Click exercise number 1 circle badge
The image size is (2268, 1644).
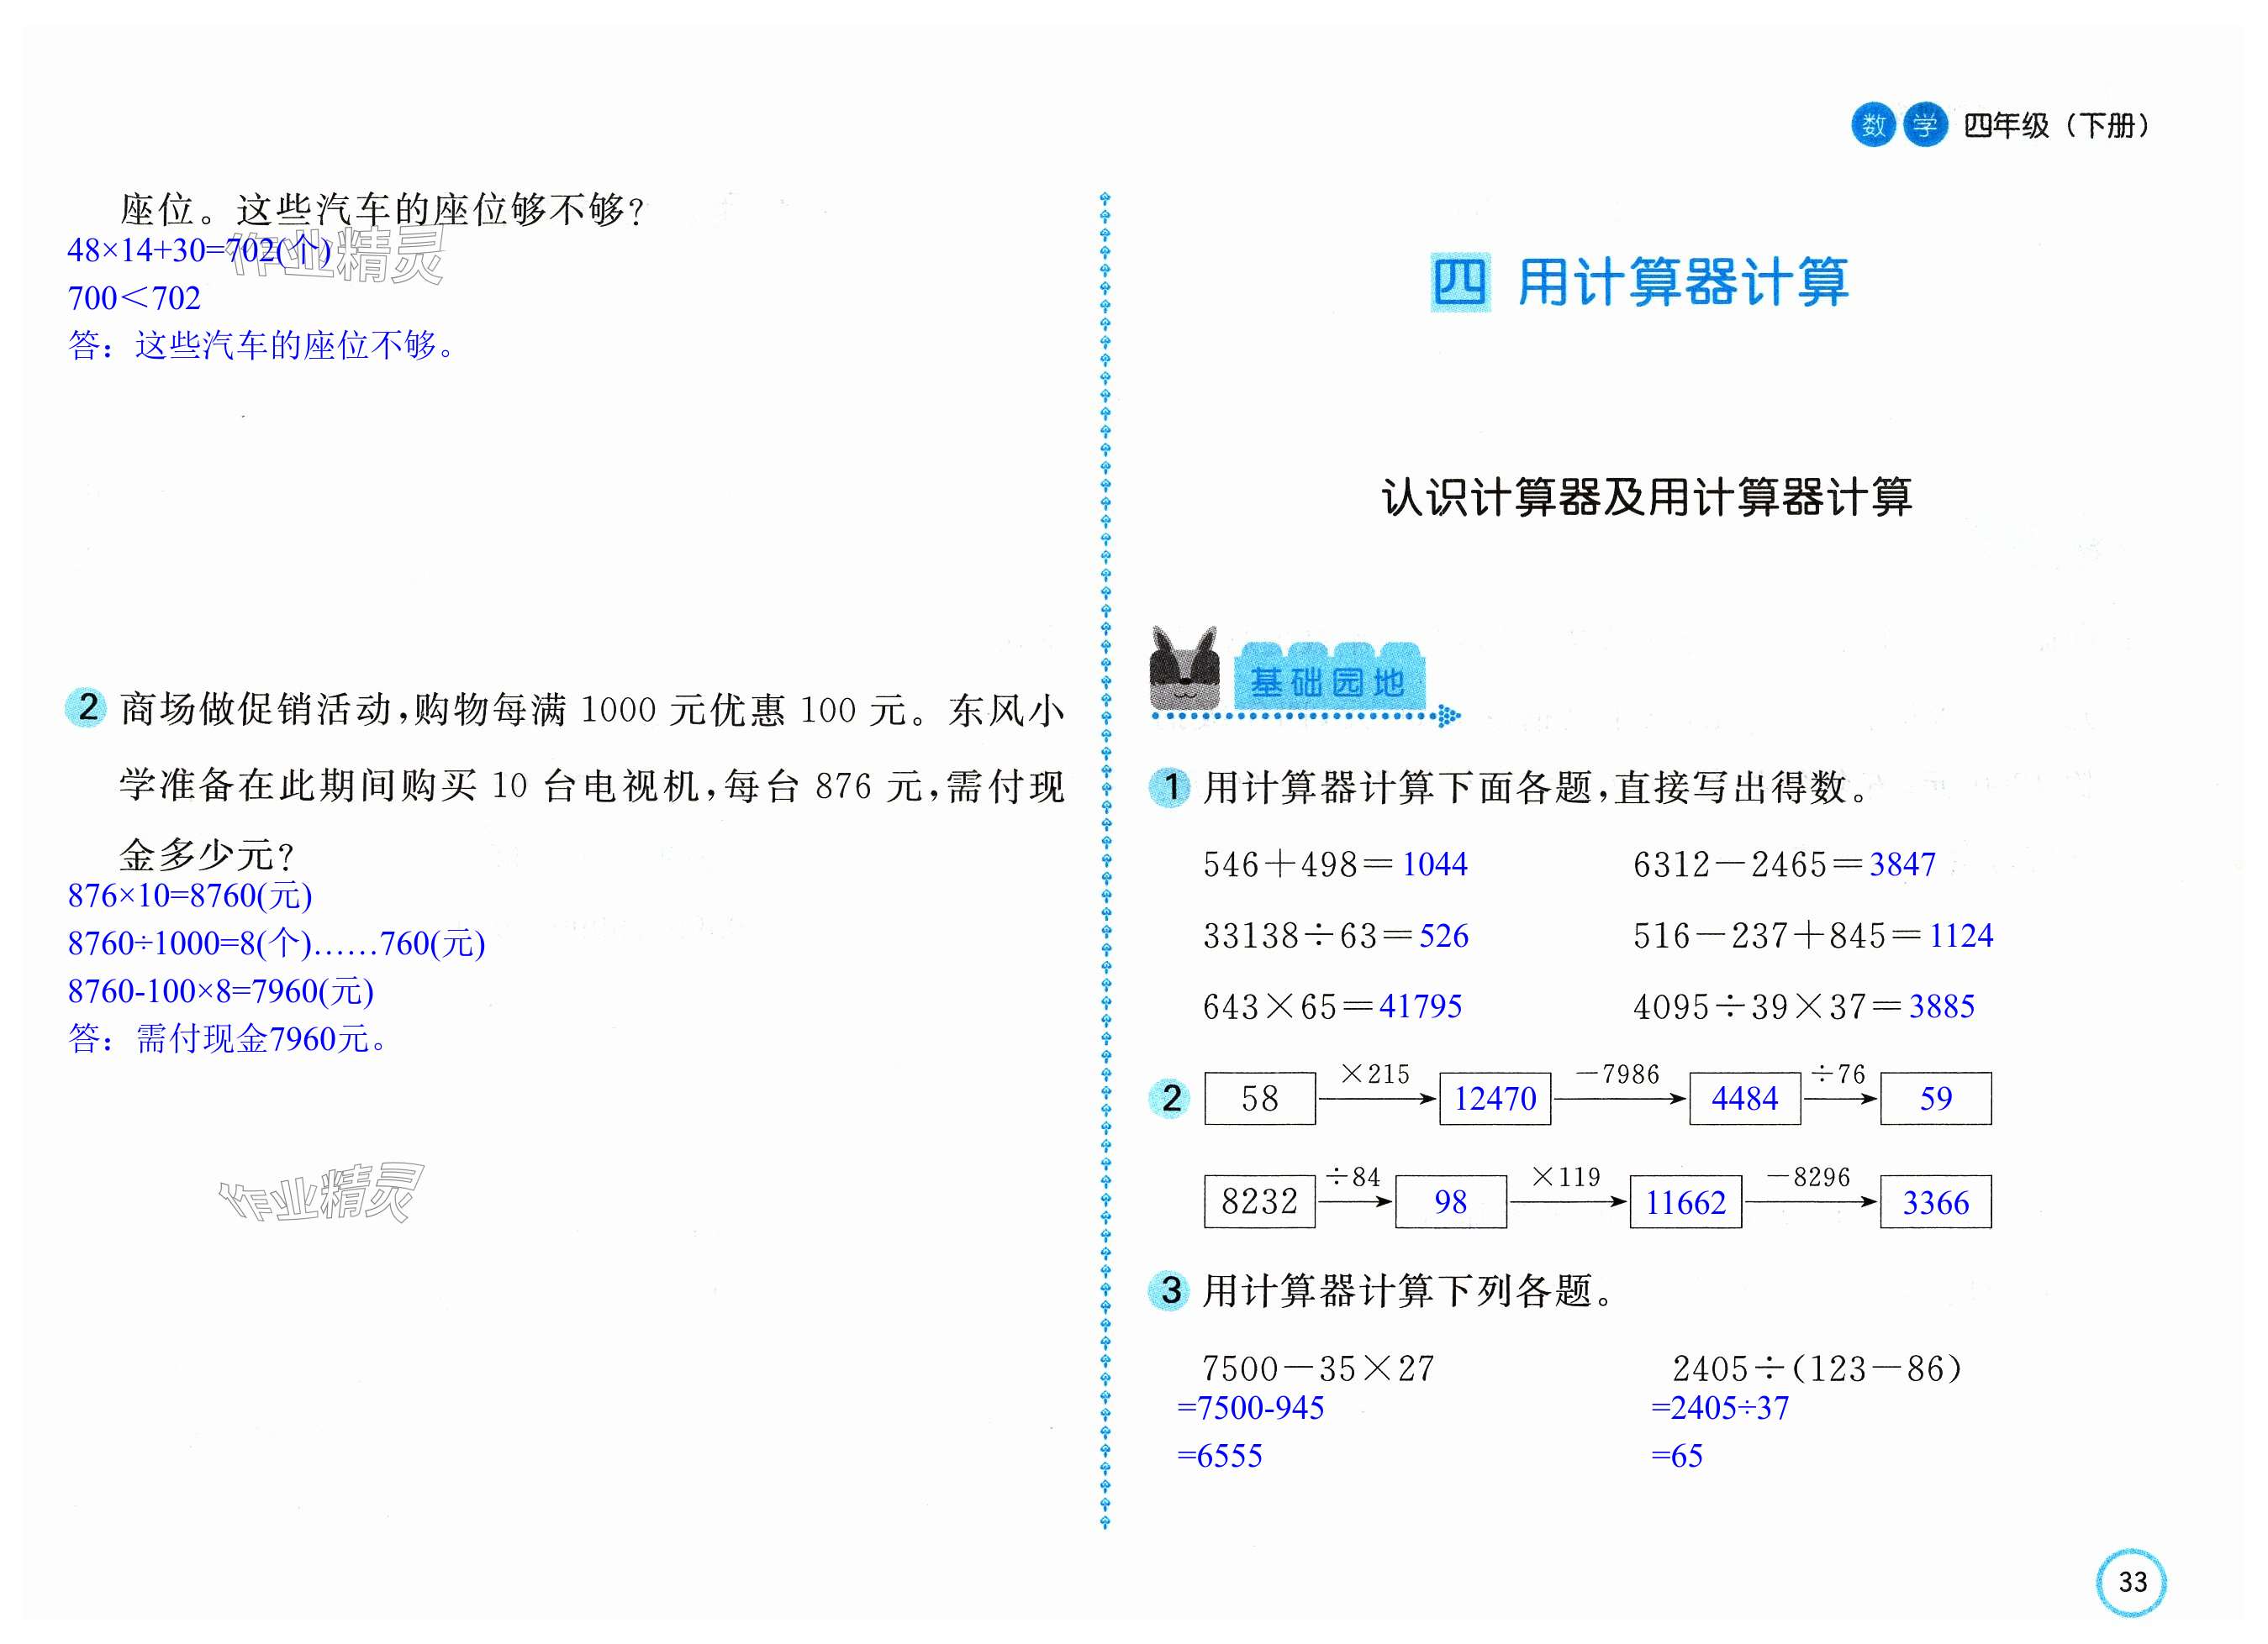[1170, 786]
